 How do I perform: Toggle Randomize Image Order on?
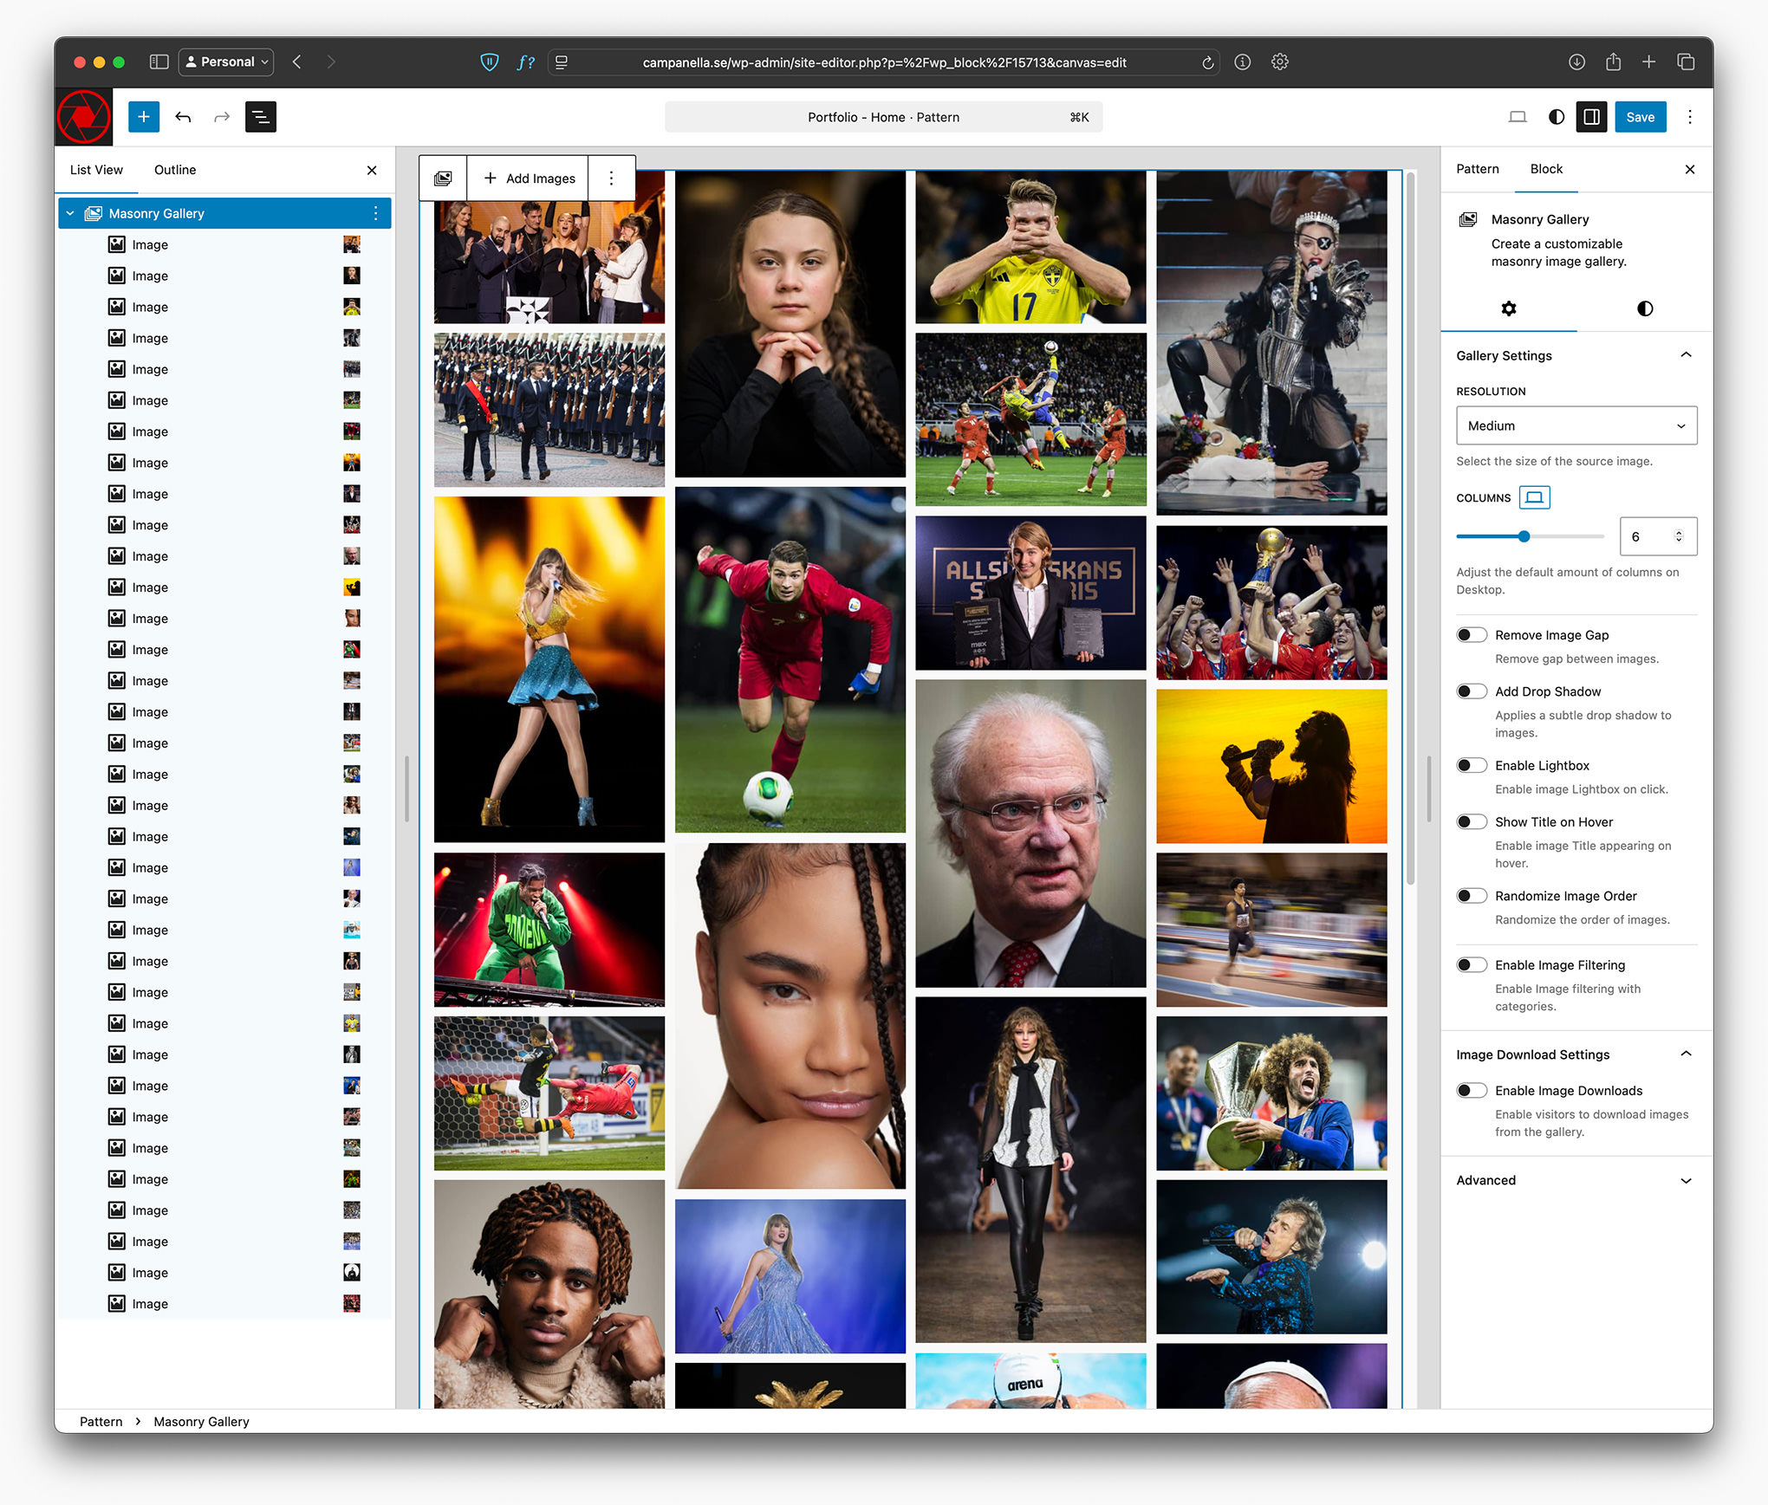1471,896
